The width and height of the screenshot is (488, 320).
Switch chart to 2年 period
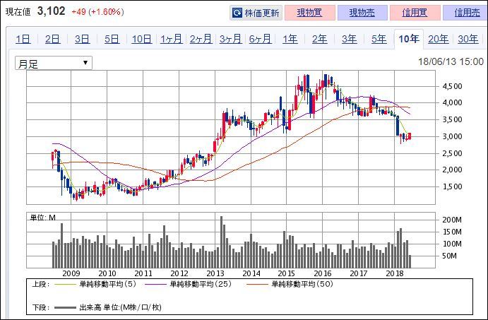click(320, 40)
